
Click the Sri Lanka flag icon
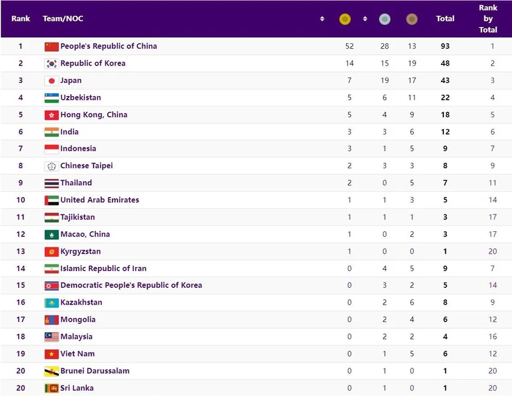(x=52, y=388)
